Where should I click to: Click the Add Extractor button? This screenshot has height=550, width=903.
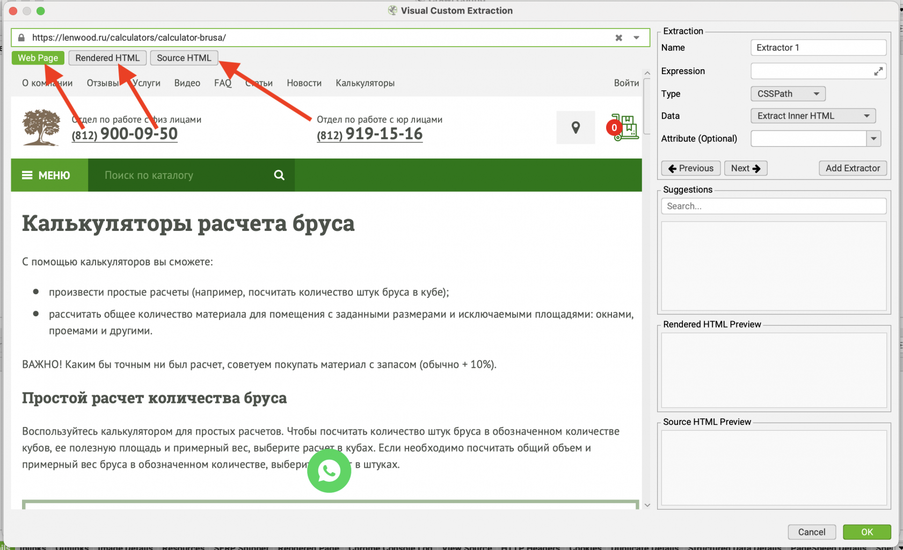tap(853, 168)
